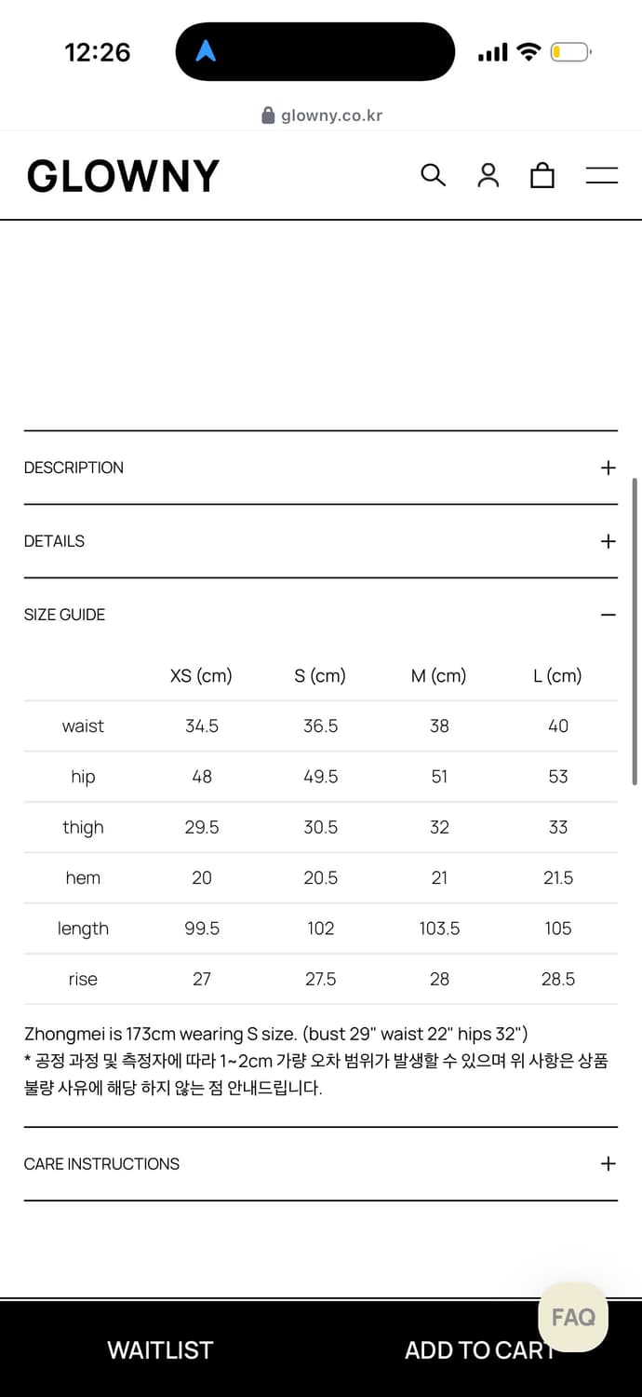Expand Care Instructions plus icon

click(608, 1163)
